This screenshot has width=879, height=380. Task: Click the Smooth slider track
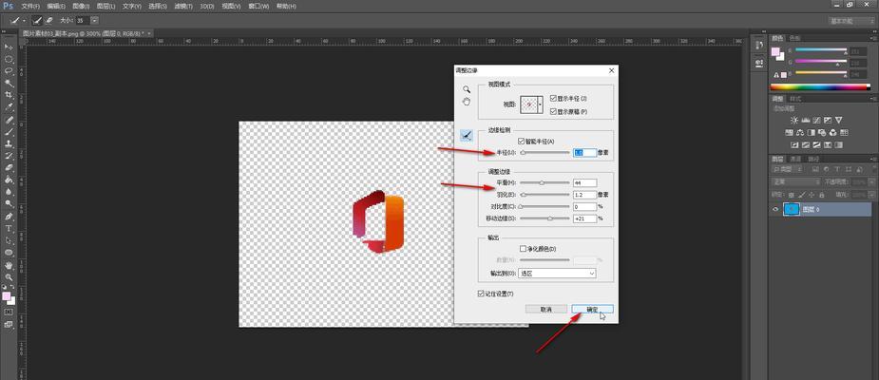point(545,182)
